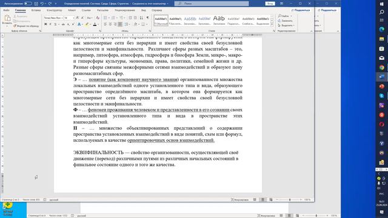Apply text effects icon
This screenshot has width=388, height=218.
click(x=79, y=24)
